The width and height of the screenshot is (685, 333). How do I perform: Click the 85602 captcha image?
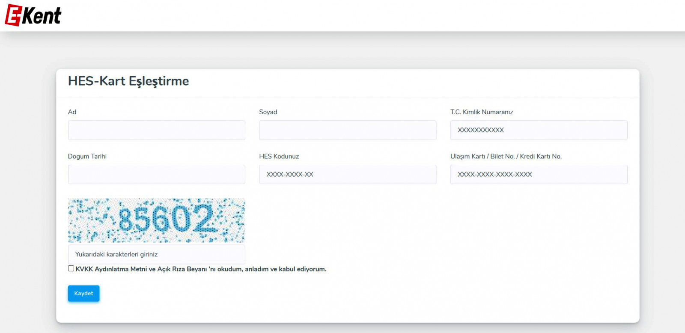156,220
